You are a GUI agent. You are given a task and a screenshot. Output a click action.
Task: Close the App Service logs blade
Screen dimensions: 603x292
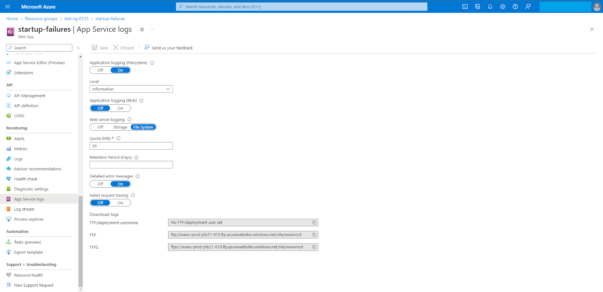(592, 29)
